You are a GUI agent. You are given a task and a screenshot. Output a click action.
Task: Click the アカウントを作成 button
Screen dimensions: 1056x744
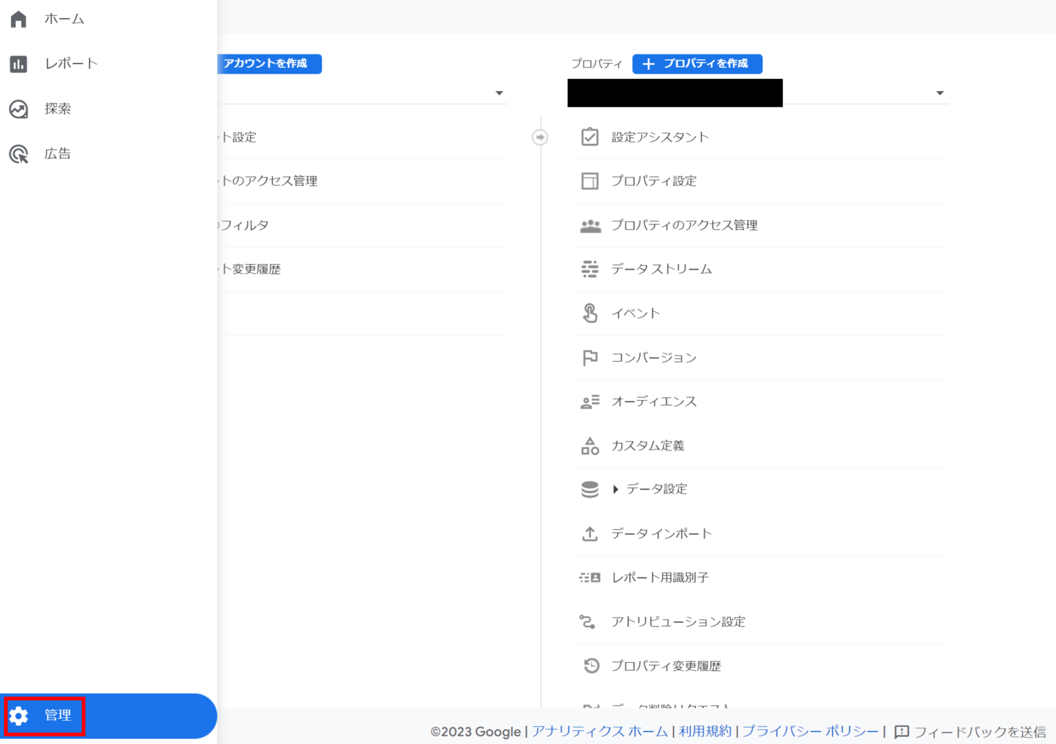[269, 63]
